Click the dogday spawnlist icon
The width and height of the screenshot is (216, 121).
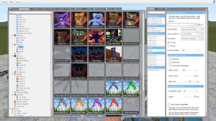[17, 51]
